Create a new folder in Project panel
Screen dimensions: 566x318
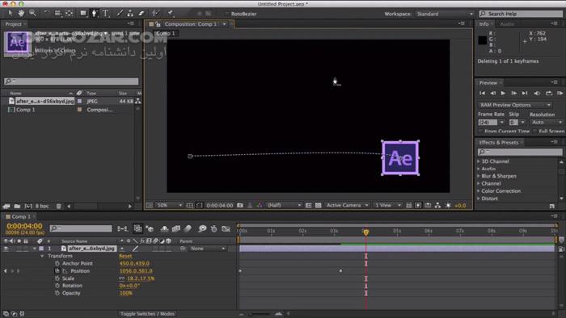[x=17, y=206]
